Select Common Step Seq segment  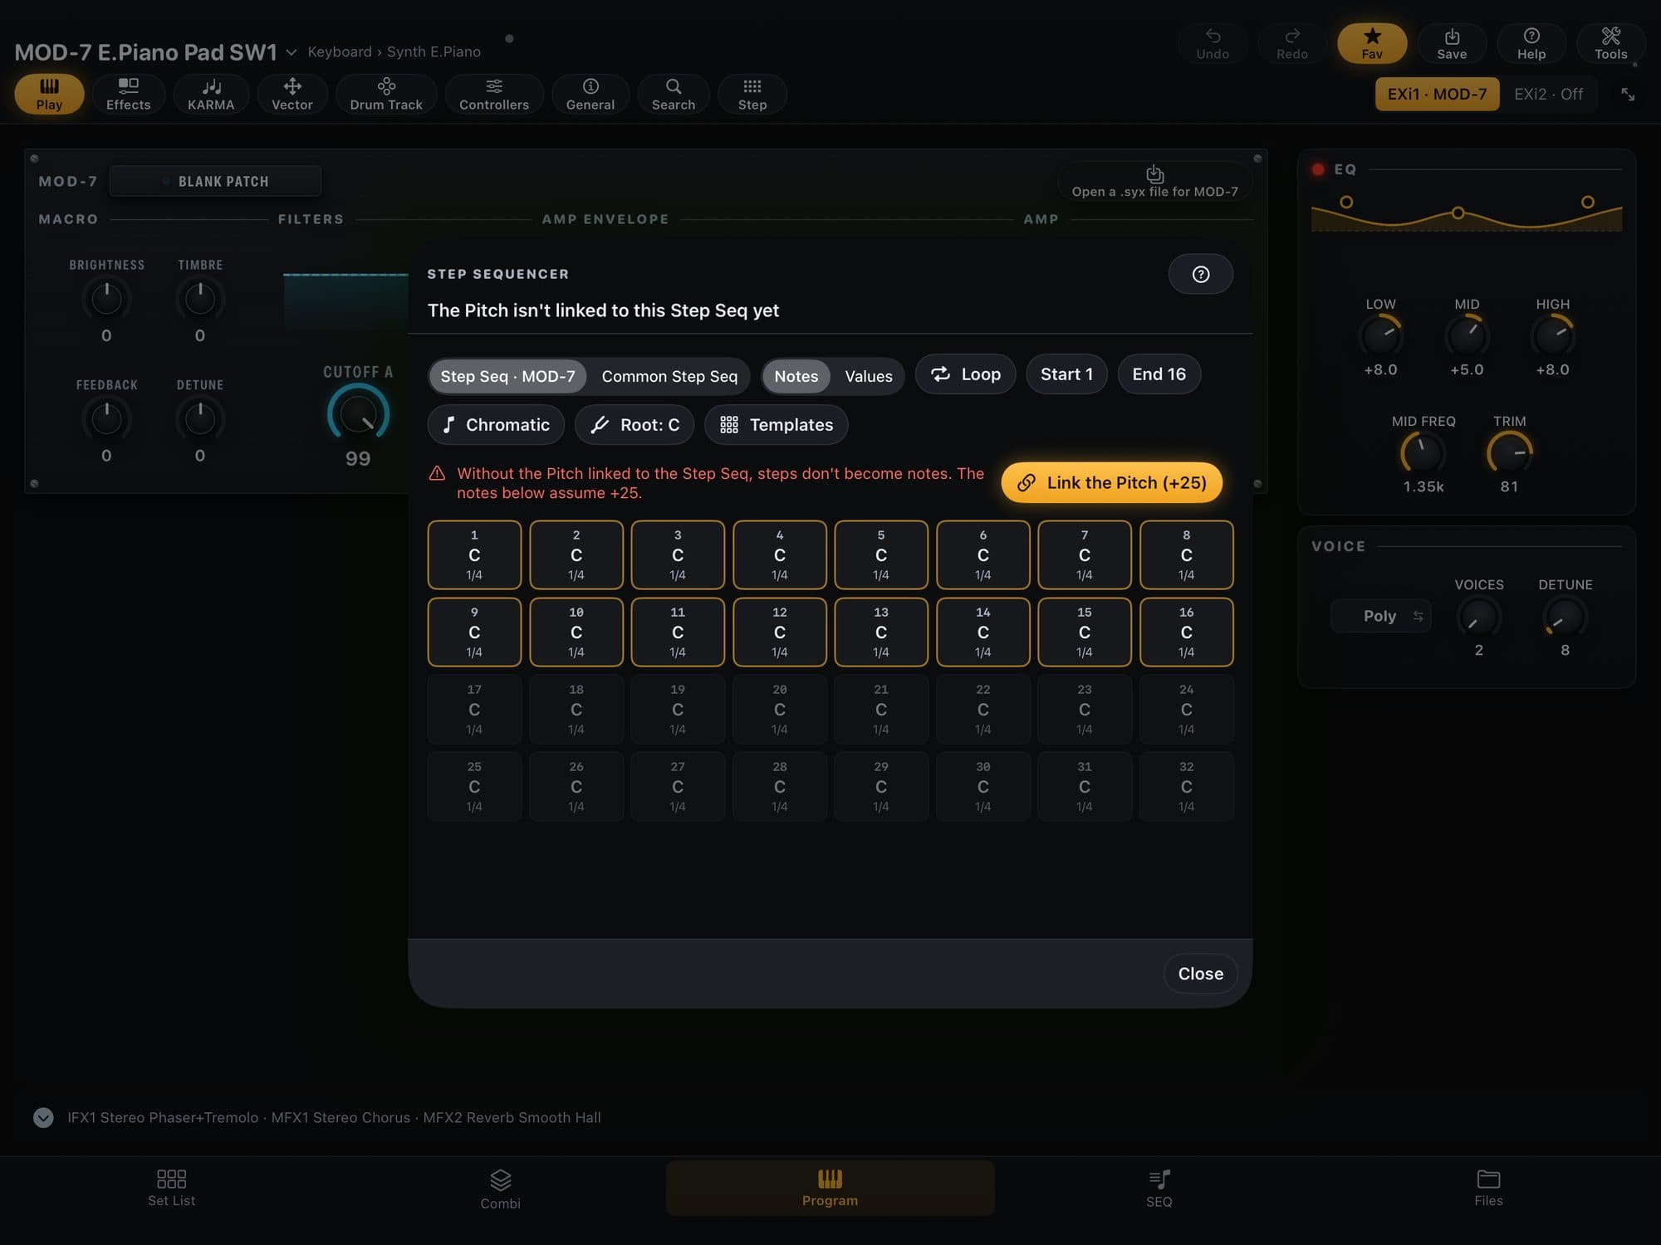tap(669, 376)
